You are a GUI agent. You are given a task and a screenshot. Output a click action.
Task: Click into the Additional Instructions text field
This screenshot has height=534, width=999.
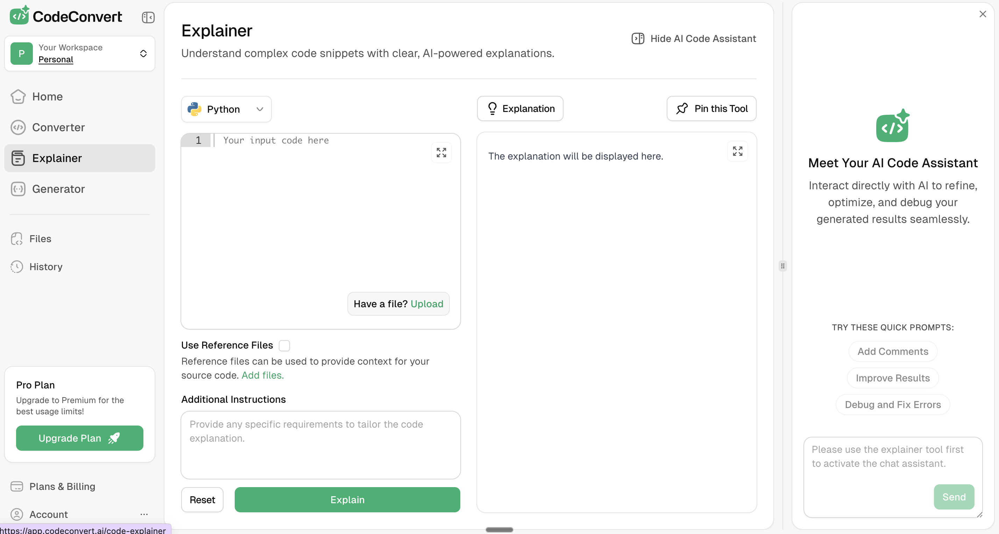[x=320, y=445]
